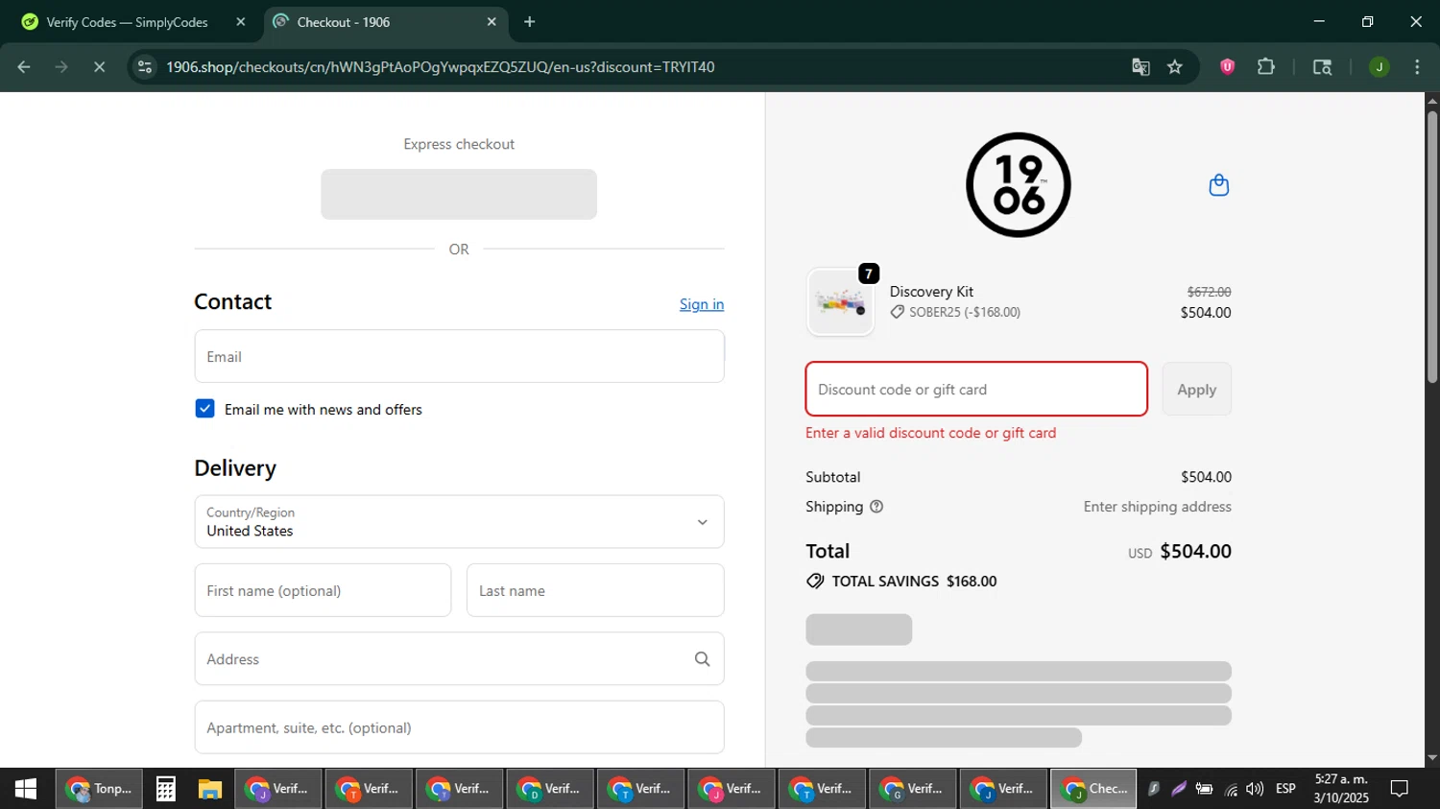Screen dimensions: 1440x809
Task: Click the Apply discount button
Action: [1196, 390]
